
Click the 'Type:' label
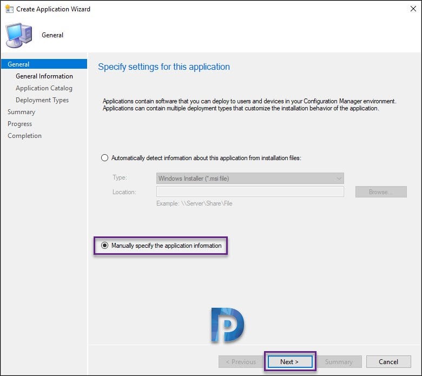coord(120,177)
